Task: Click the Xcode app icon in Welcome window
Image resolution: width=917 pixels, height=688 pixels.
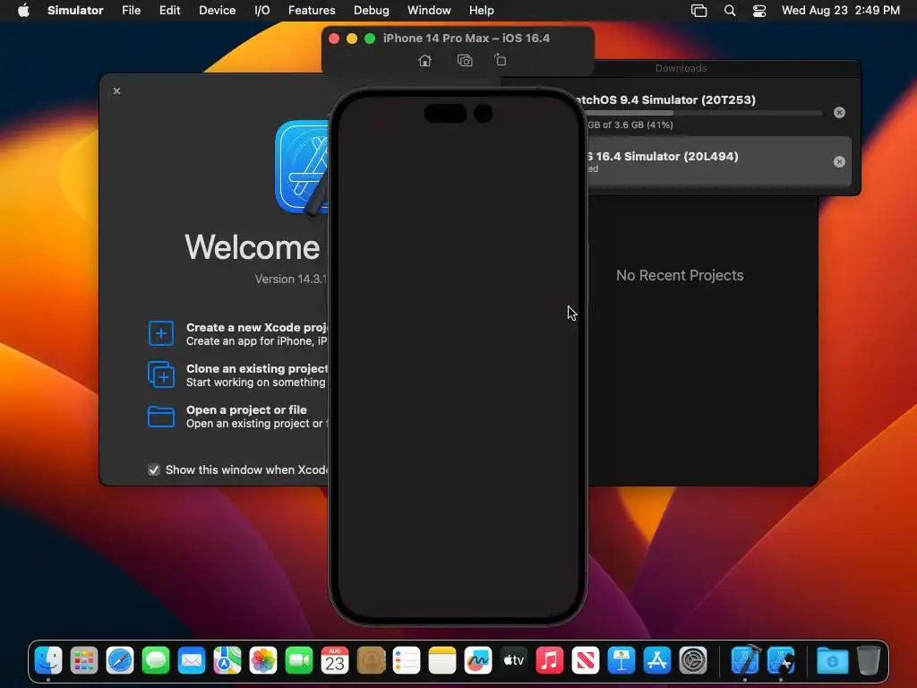Action: coord(303,168)
